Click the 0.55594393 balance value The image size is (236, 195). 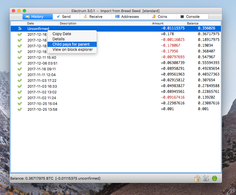click(x=209, y=63)
